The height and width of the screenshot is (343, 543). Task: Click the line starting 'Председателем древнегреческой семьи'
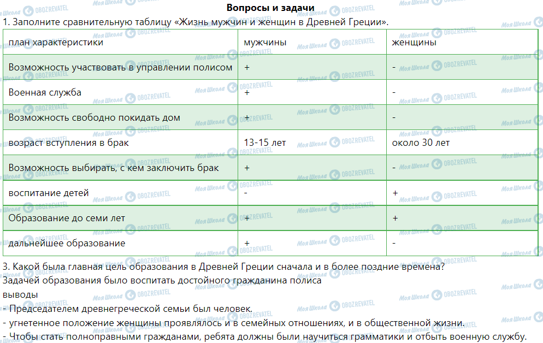(128, 309)
